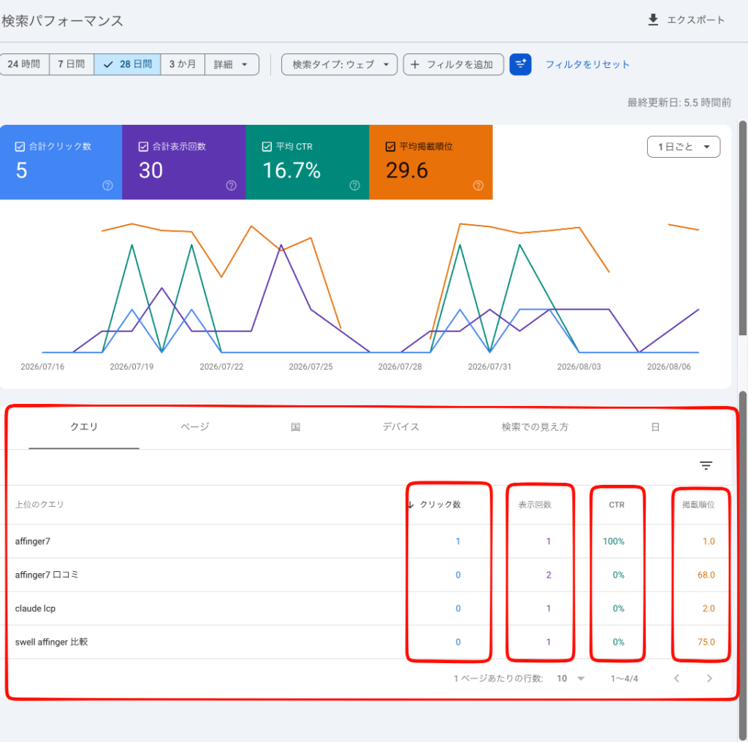The width and height of the screenshot is (748, 742).
Task: Click the 2026/07/16 chart date label
Action: click(42, 367)
